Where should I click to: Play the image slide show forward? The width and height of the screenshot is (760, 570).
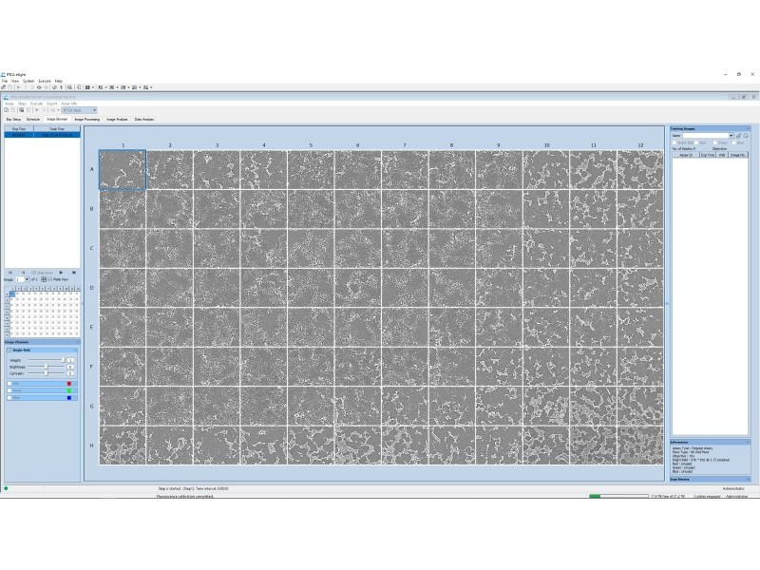pos(61,273)
